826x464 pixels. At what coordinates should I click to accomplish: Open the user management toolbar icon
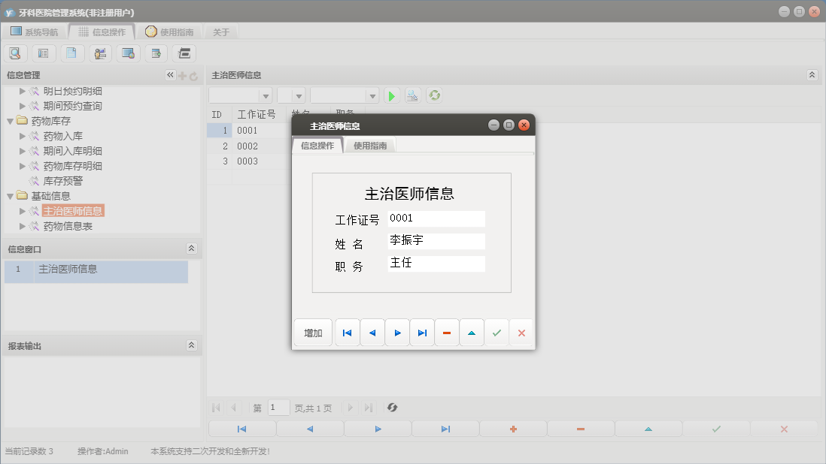(x=100, y=53)
